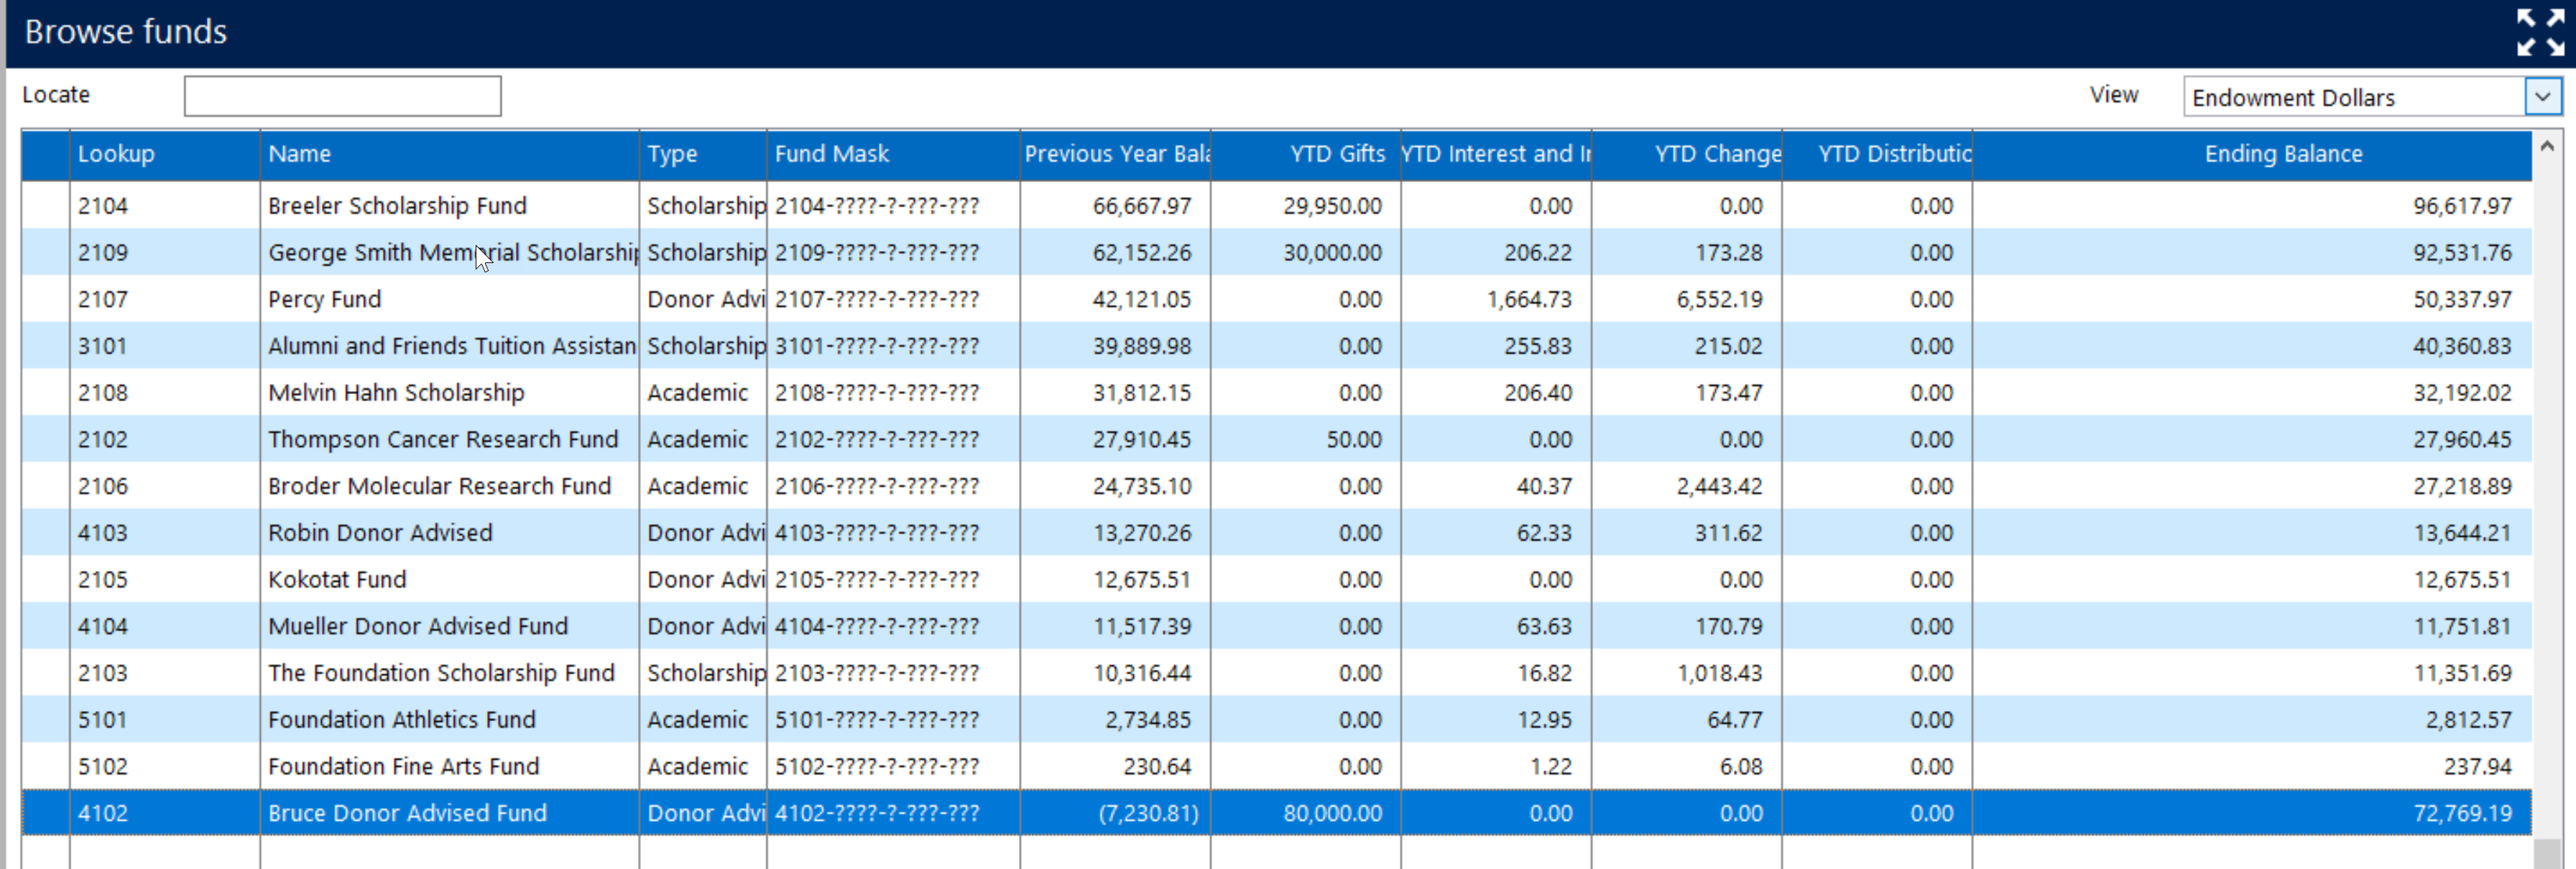Click the Previous Year Balance column header
This screenshot has height=869, width=2576.
[1116, 154]
